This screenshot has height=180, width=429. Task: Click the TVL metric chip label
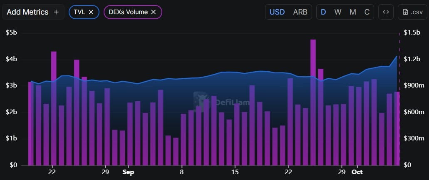79,12
